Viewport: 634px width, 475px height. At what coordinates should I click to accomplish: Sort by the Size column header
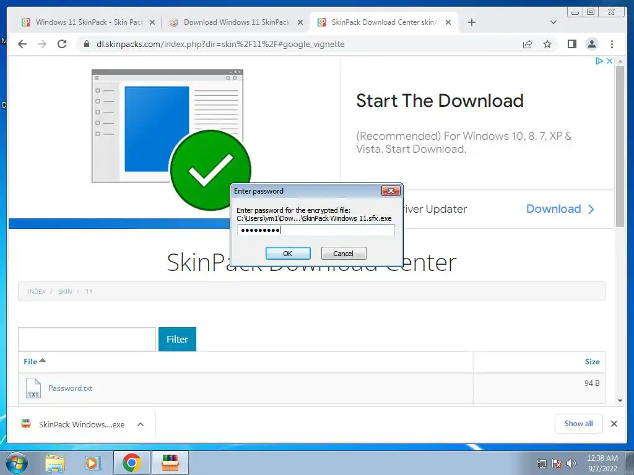pos(592,361)
